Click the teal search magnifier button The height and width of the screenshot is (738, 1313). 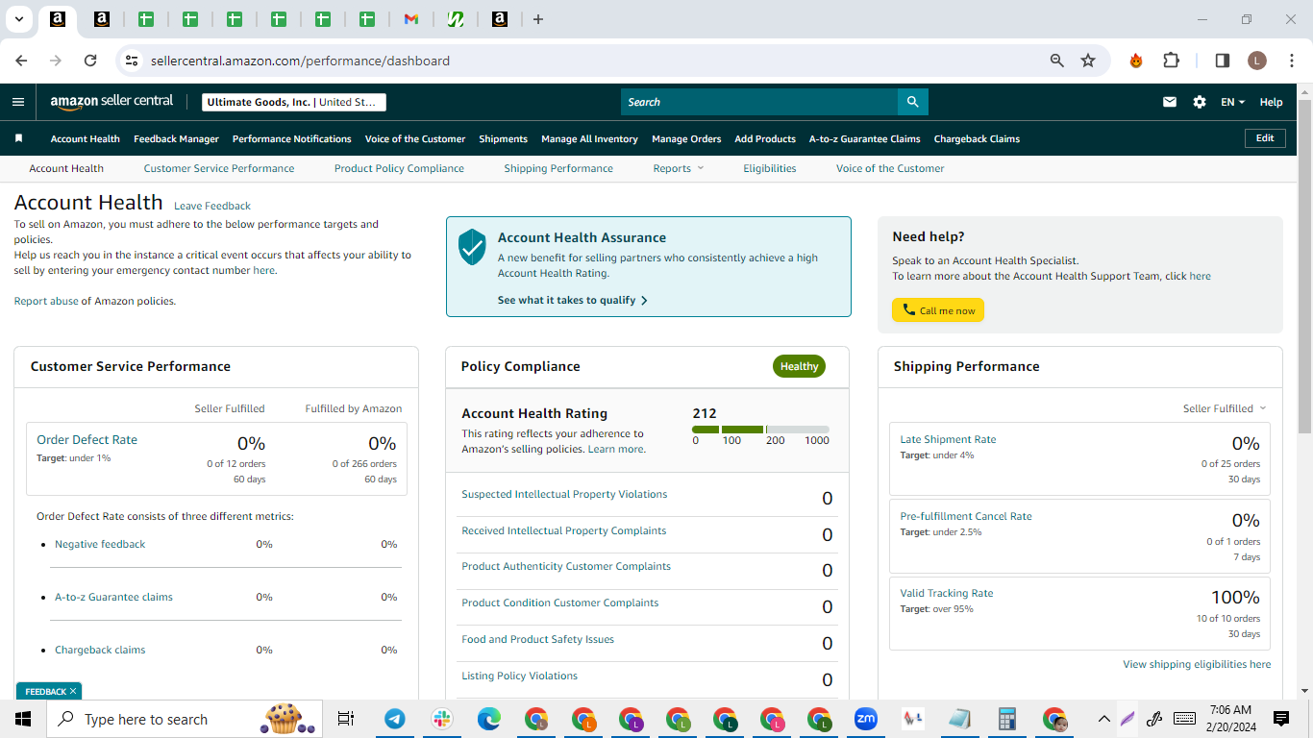coord(913,102)
